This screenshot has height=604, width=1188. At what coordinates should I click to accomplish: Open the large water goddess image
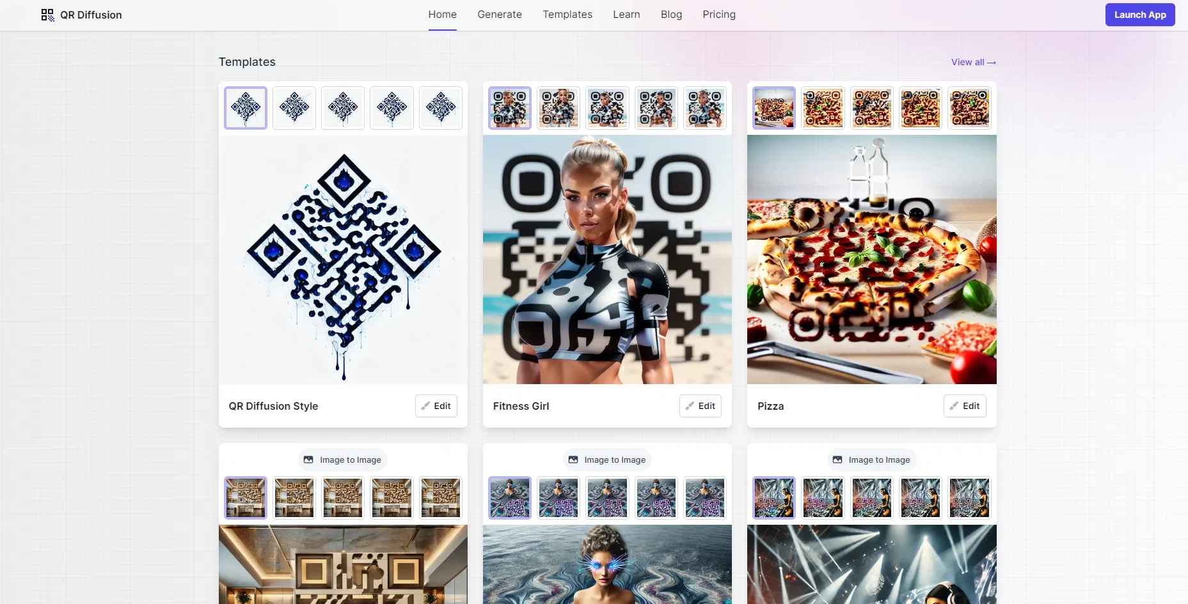607,564
